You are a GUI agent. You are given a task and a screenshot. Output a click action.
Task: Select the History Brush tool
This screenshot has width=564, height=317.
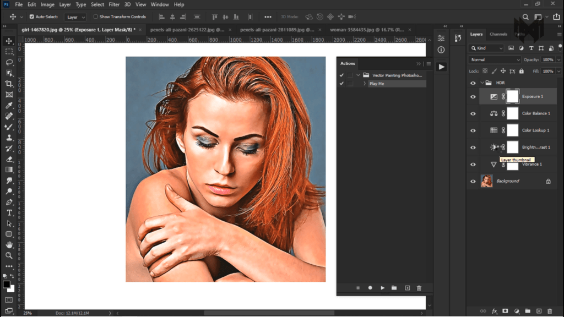[x=9, y=149]
